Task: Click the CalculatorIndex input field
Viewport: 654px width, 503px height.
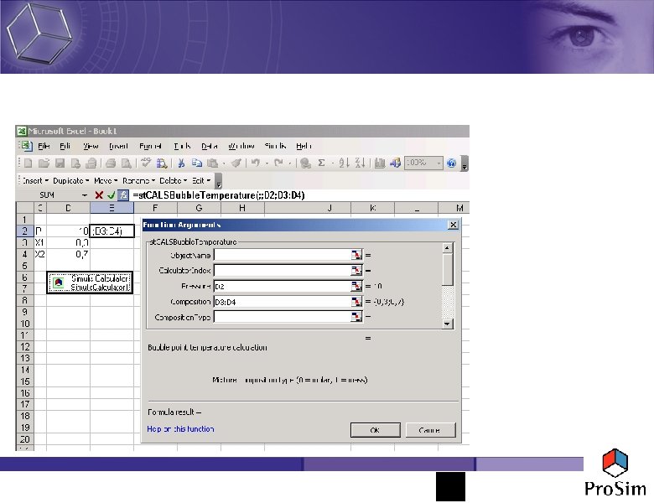Action: 283,270
